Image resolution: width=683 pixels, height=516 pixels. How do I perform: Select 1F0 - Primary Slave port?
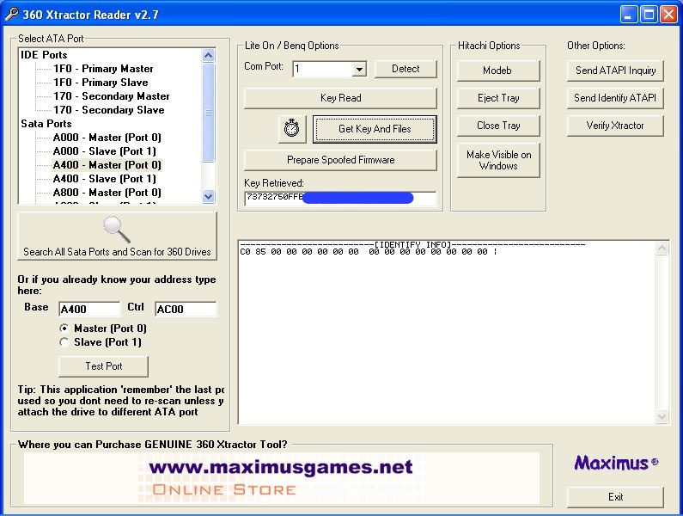tap(101, 83)
